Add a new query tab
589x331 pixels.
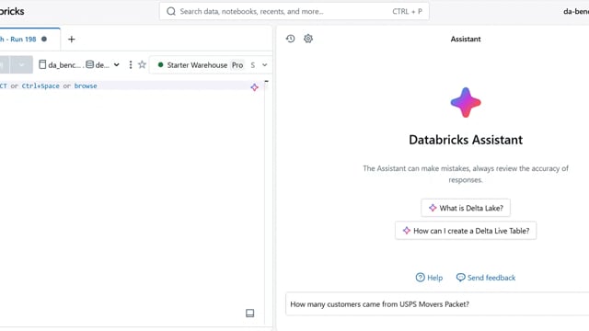[x=72, y=39]
